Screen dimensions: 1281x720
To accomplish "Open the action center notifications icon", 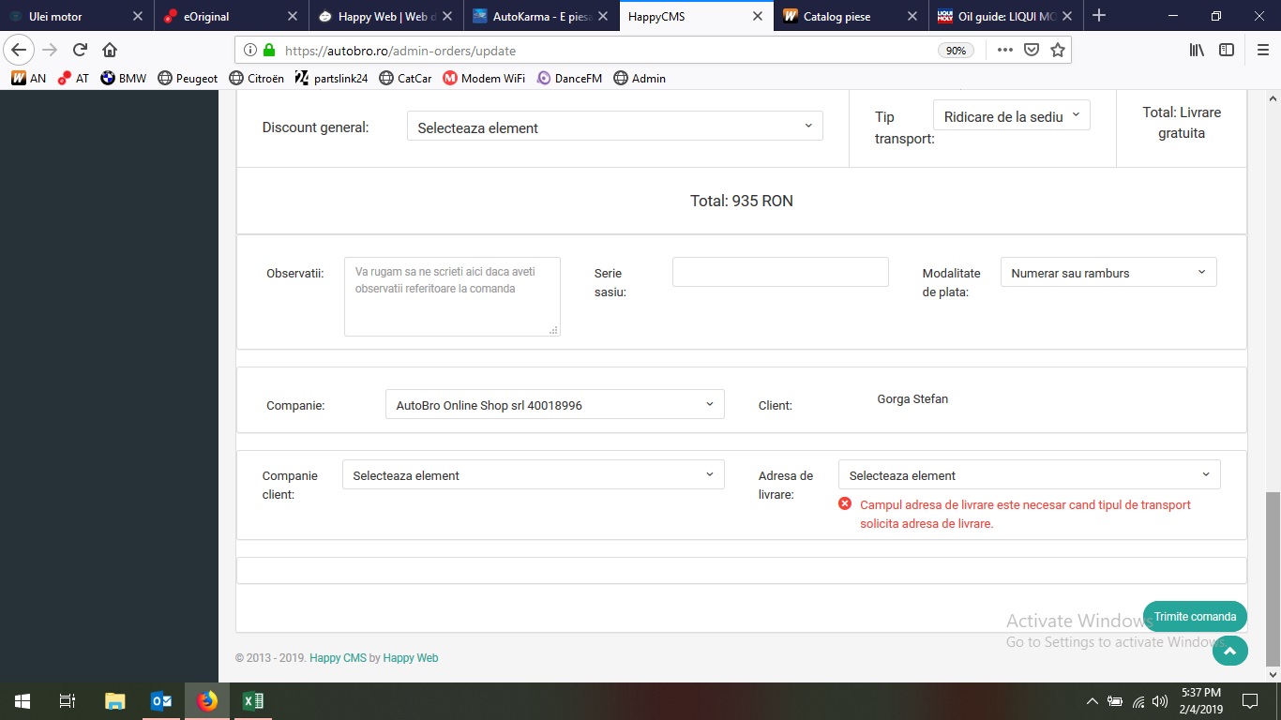I will (1250, 701).
